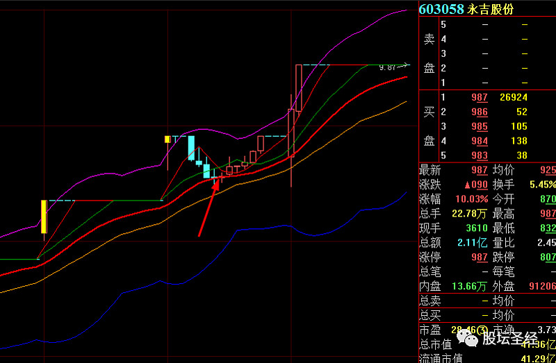Select the 涨幅 value 10.03%
Screen dimensions: 556x363
(x=472, y=199)
